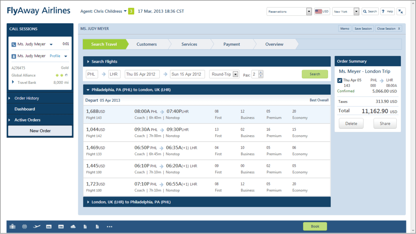416x234 pixels.
Task: Click the cloud icon in the bottom toolbar
Action: coord(73,227)
